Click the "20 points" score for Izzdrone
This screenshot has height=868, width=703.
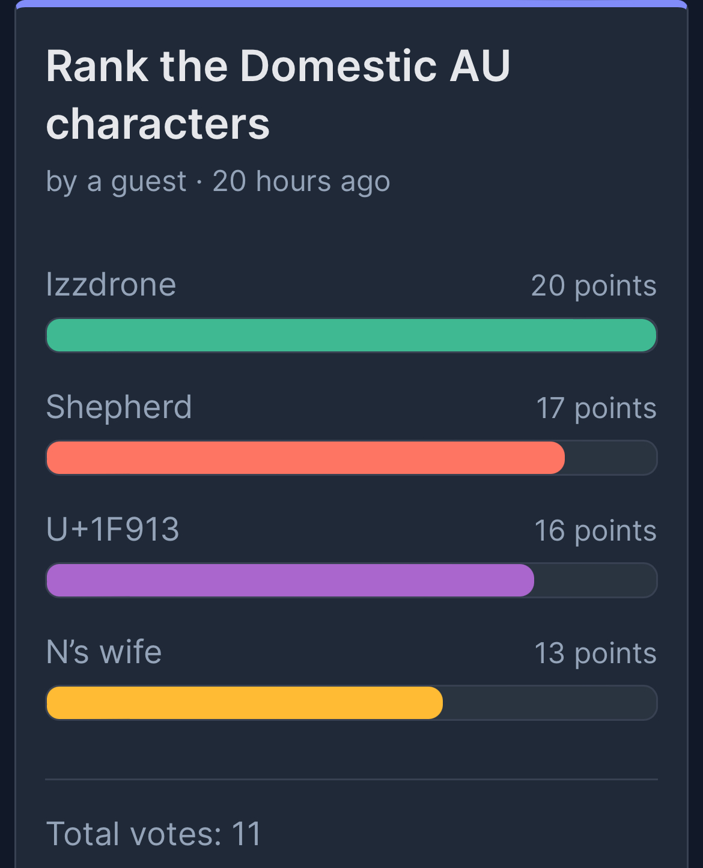pyautogui.click(x=593, y=286)
